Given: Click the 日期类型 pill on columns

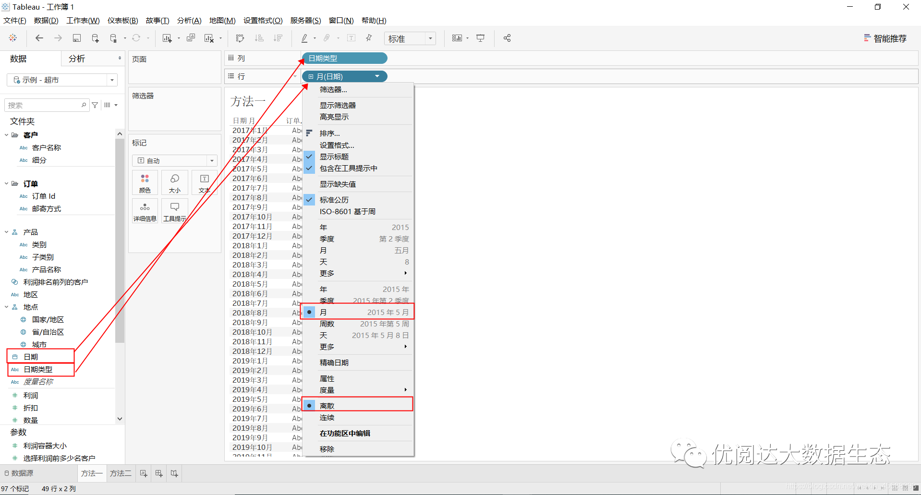Looking at the screenshot, I should pyautogui.click(x=345, y=58).
